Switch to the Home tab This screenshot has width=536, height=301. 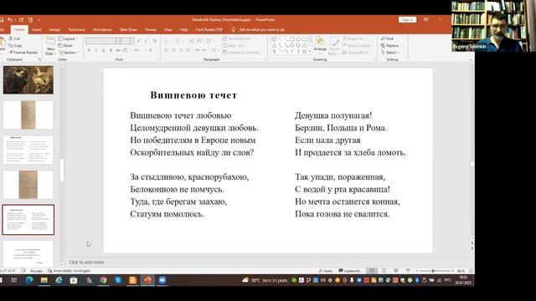(19, 30)
